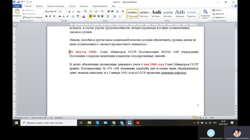Open the Вид tab

coord(114,6)
